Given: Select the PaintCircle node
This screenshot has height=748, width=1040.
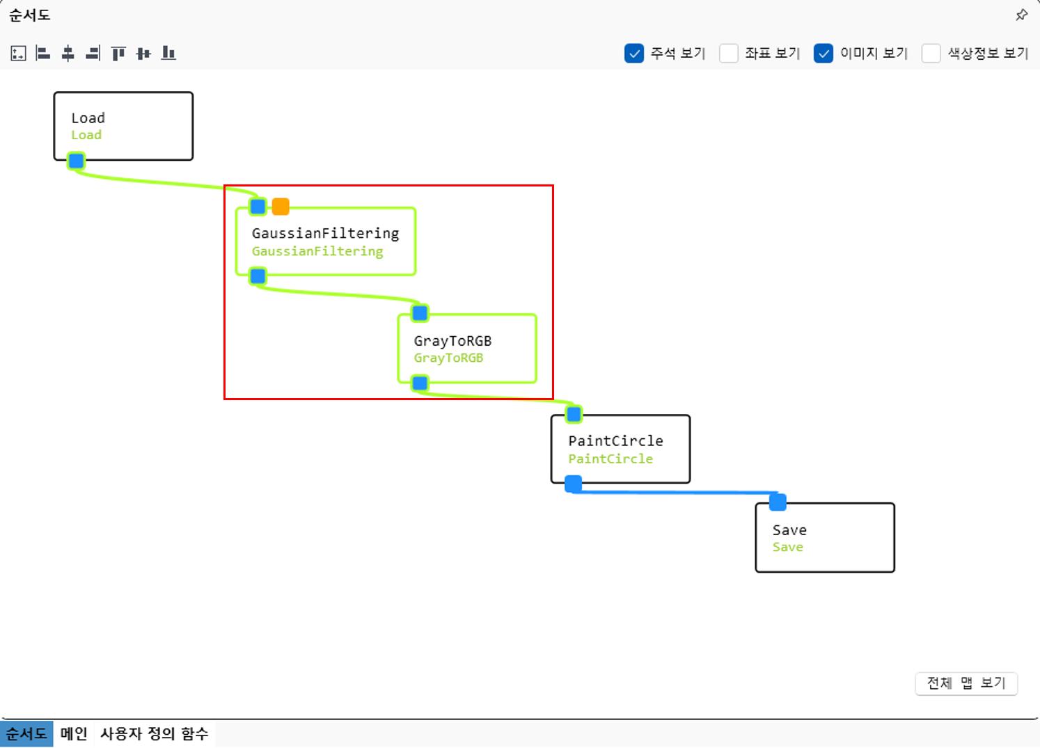Looking at the screenshot, I should coord(620,449).
